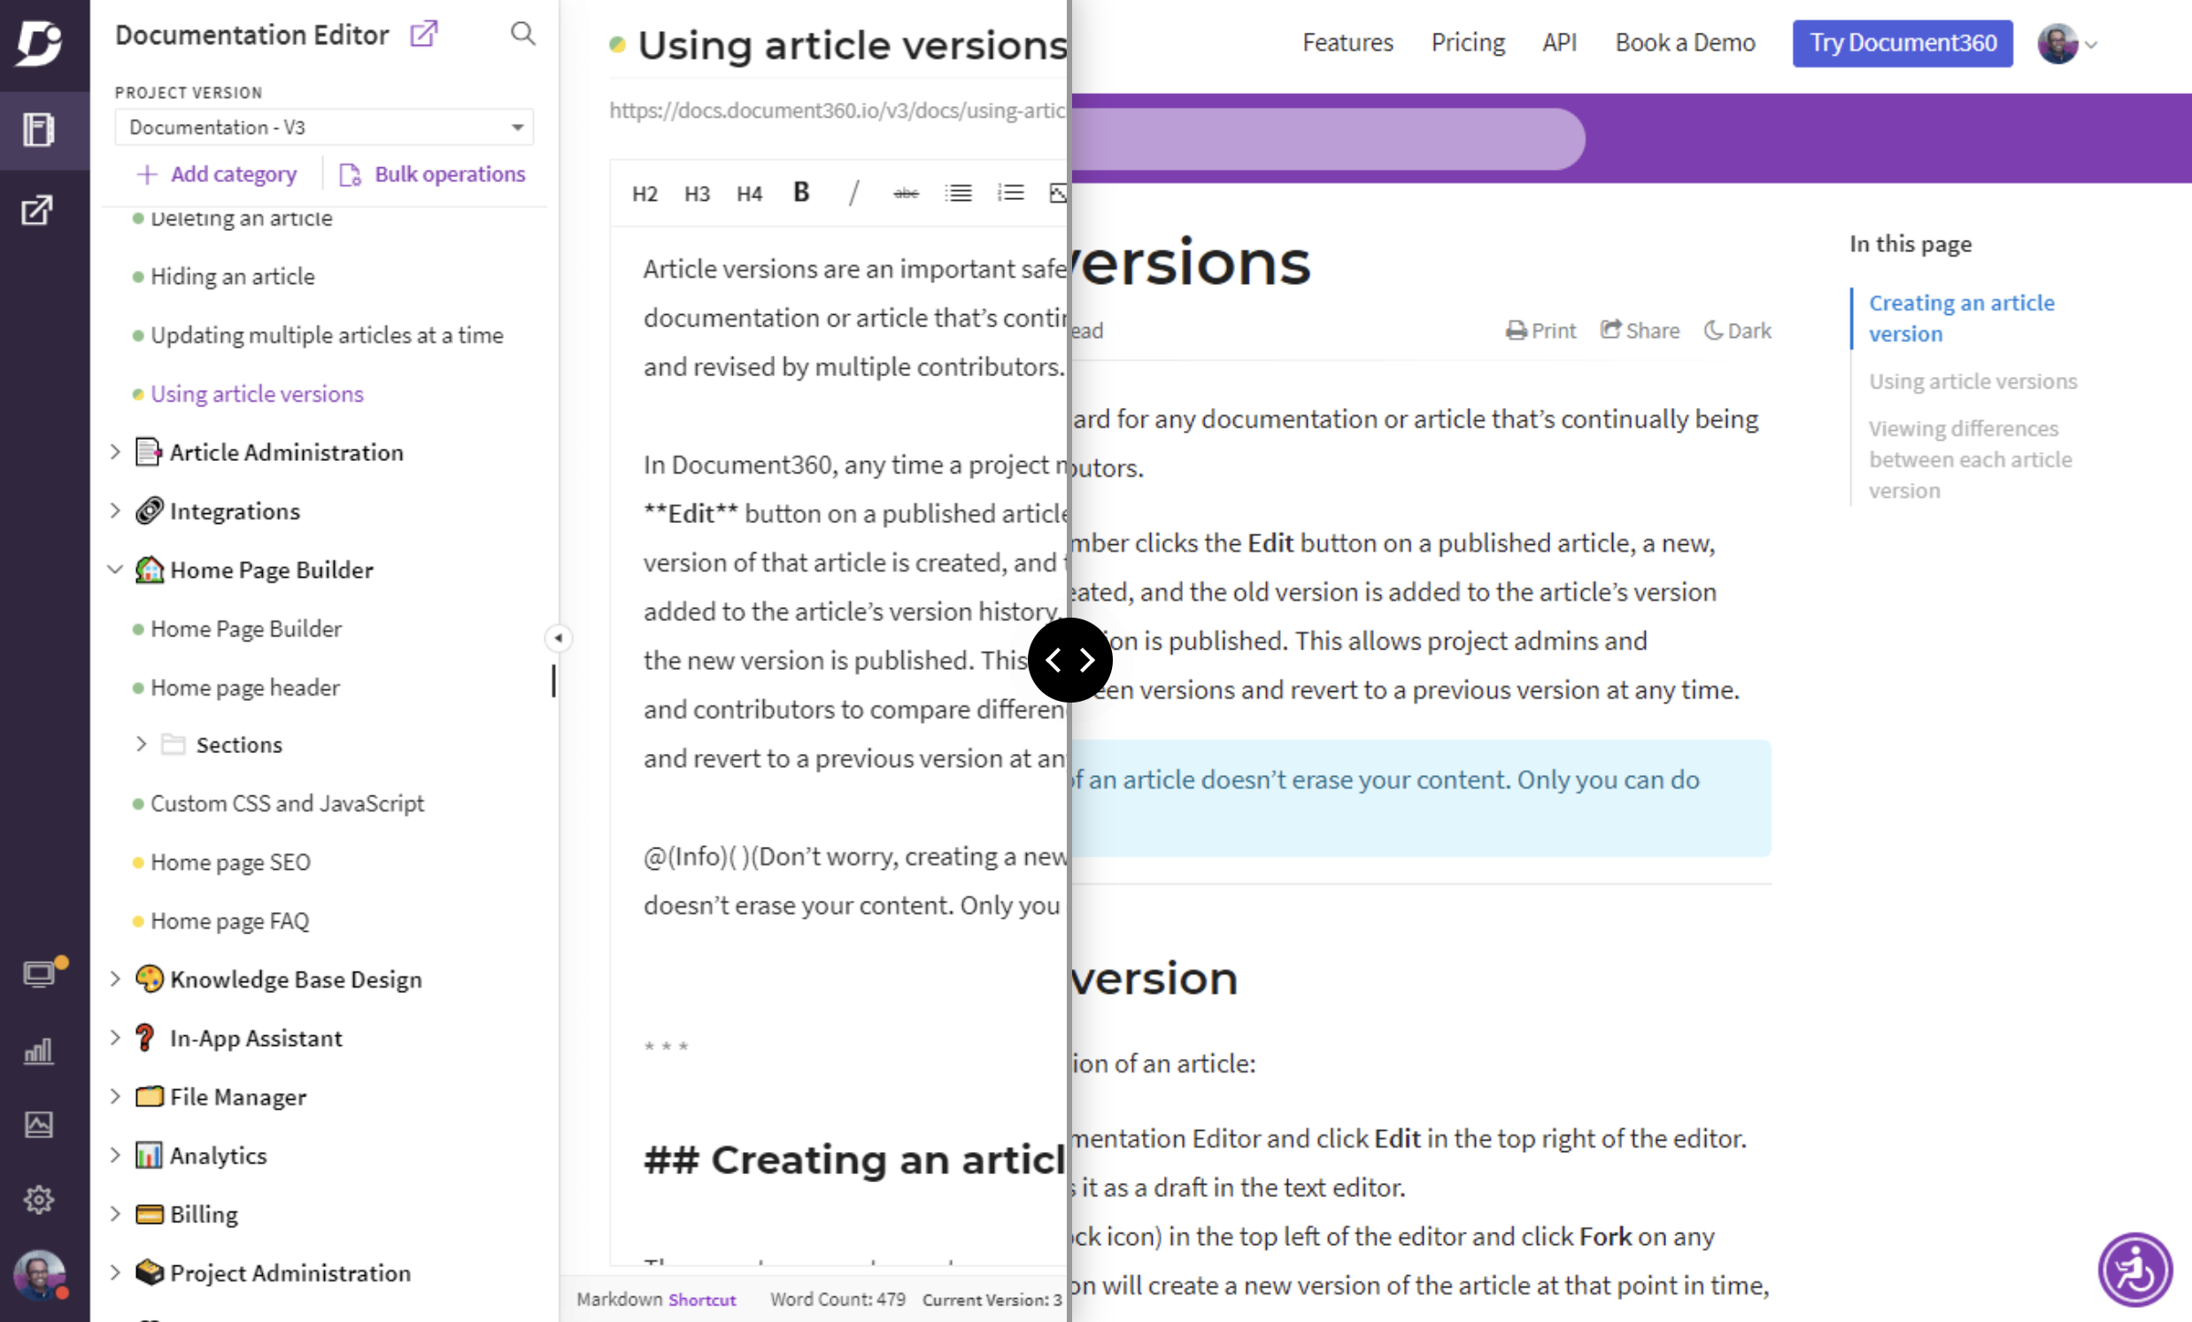Click the Word Count: 479 status text

837,1299
